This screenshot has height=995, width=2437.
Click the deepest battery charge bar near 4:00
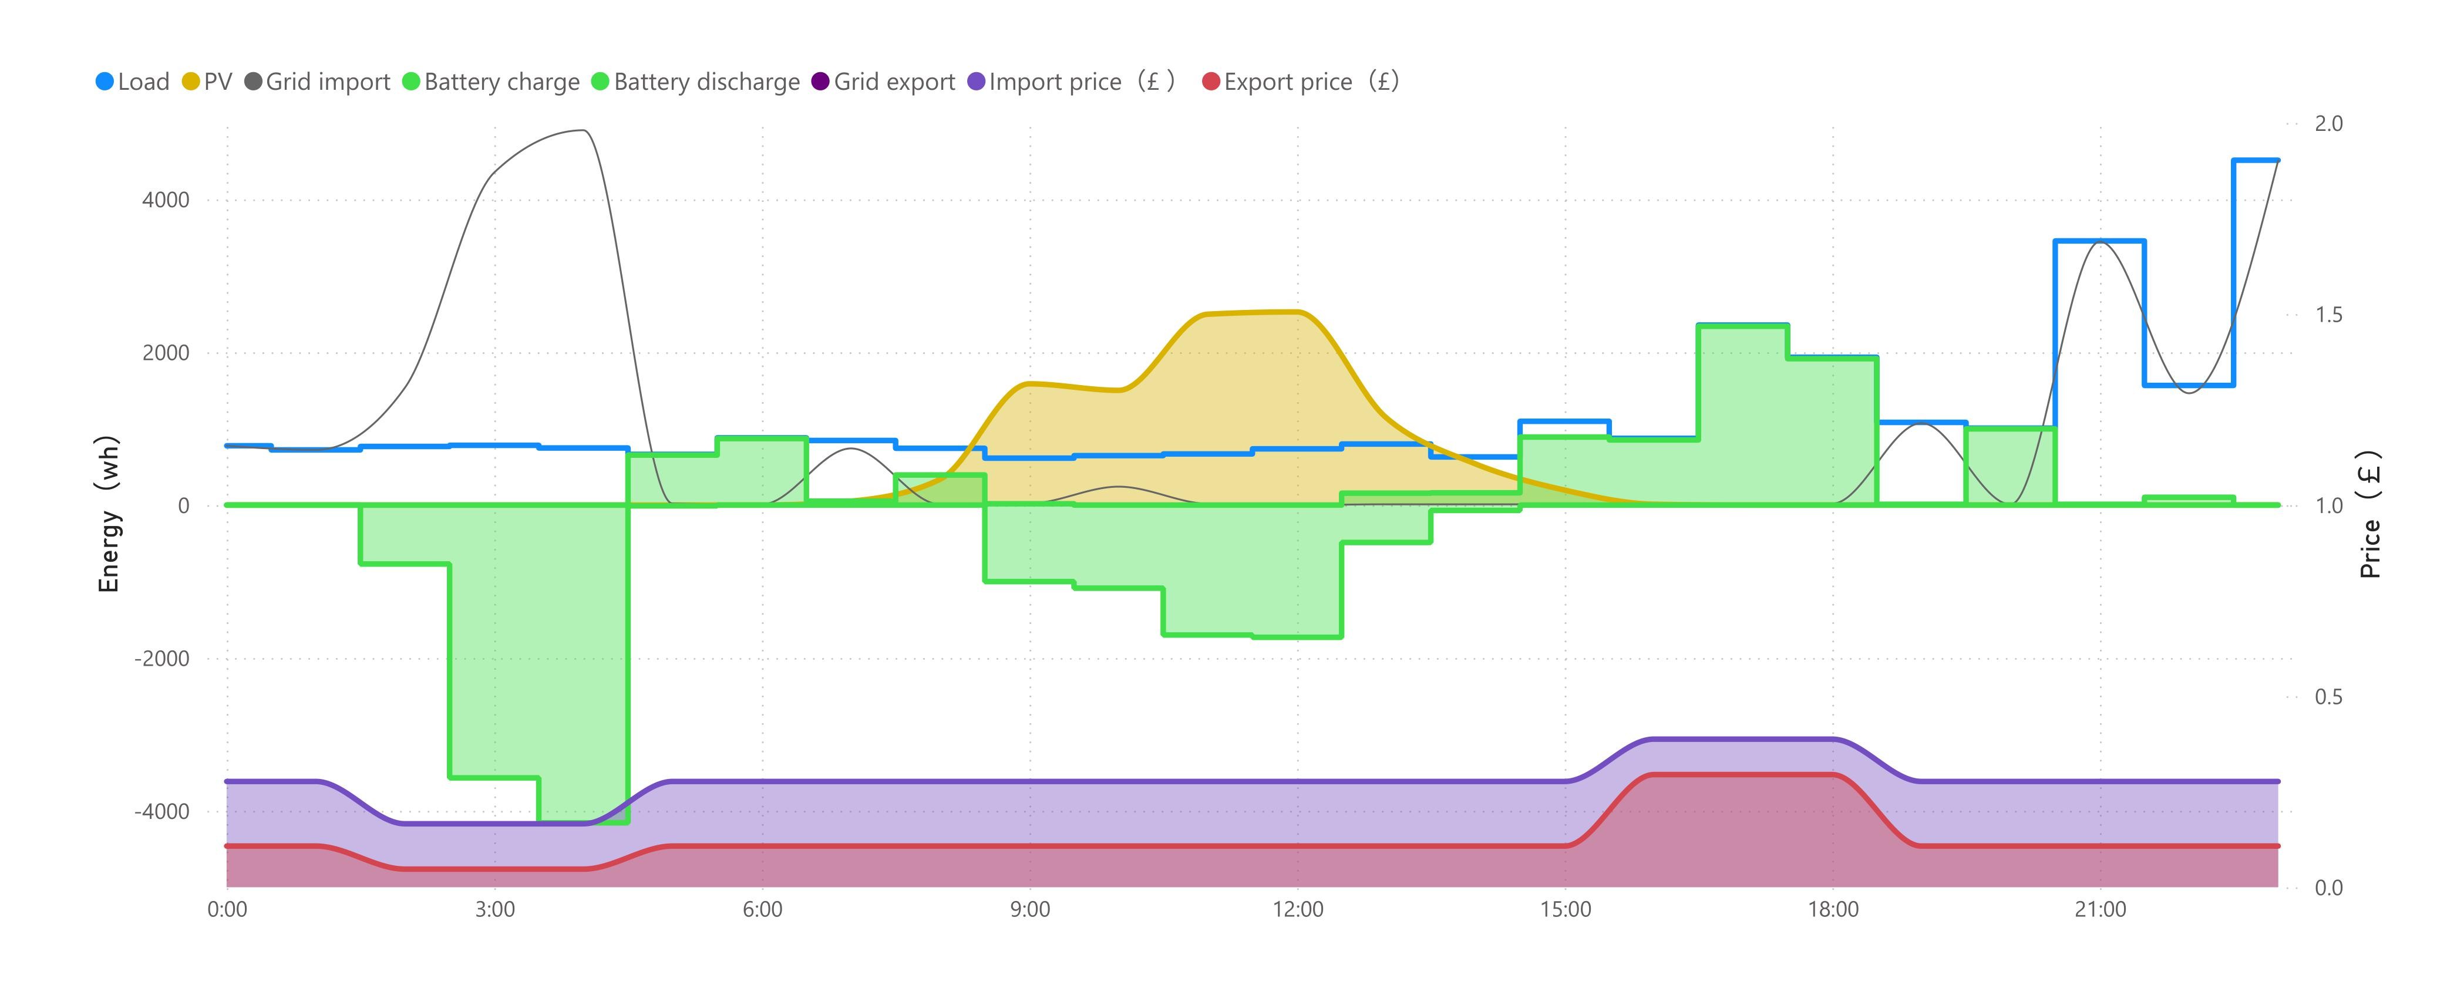tap(584, 664)
